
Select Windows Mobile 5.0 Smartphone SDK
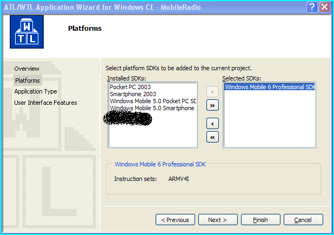(x=153, y=108)
